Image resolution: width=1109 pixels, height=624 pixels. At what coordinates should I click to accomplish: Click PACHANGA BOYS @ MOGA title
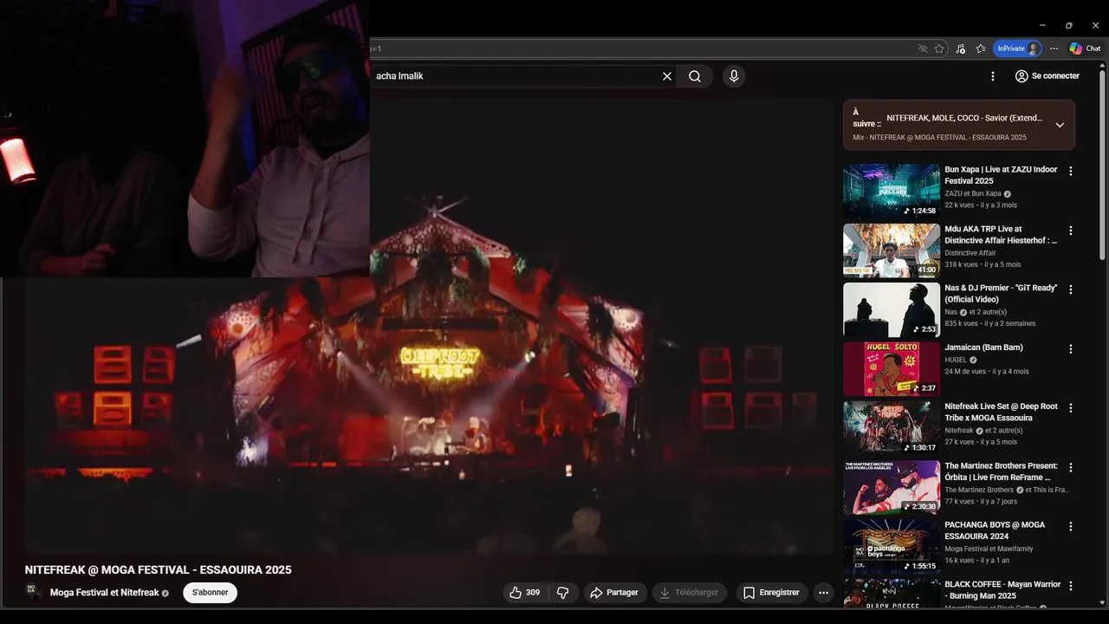point(995,530)
